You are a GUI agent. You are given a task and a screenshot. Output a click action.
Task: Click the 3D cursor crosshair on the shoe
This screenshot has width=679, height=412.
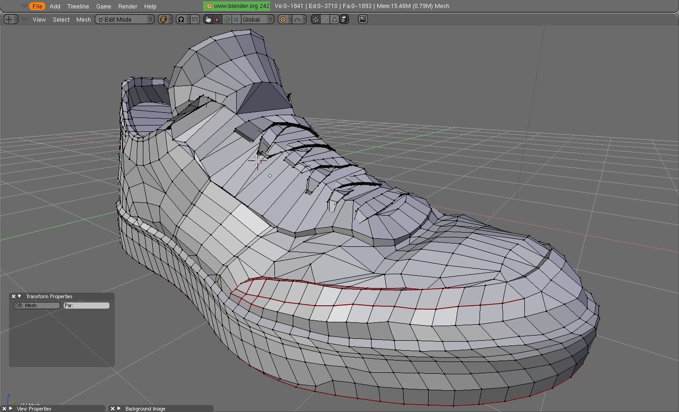click(257, 161)
